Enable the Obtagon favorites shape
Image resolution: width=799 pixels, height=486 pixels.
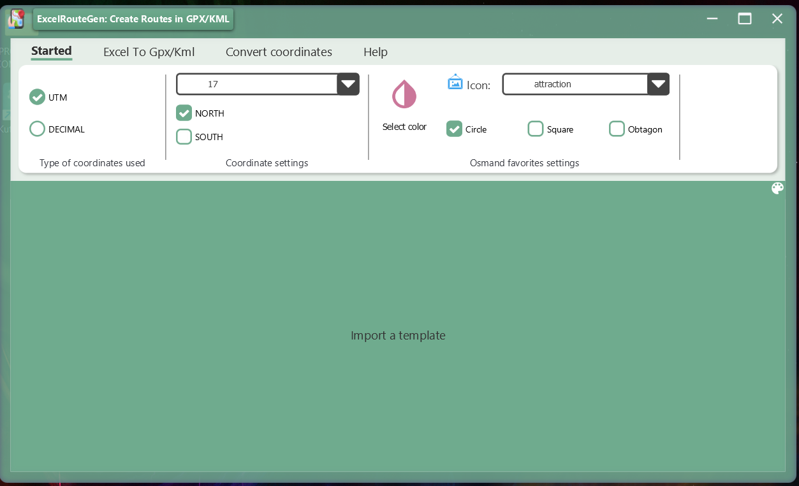coord(617,129)
